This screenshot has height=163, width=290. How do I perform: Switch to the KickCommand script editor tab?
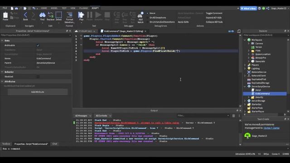click(123, 31)
